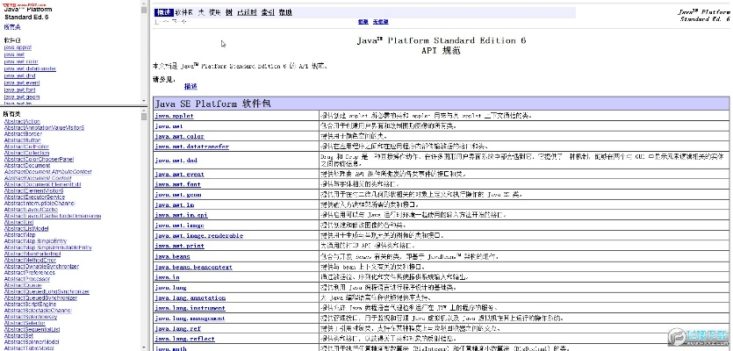The height and width of the screenshot is (351, 733).
Task: Open the 所有类 link in top-left frame
Action: [x=12, y=27]
